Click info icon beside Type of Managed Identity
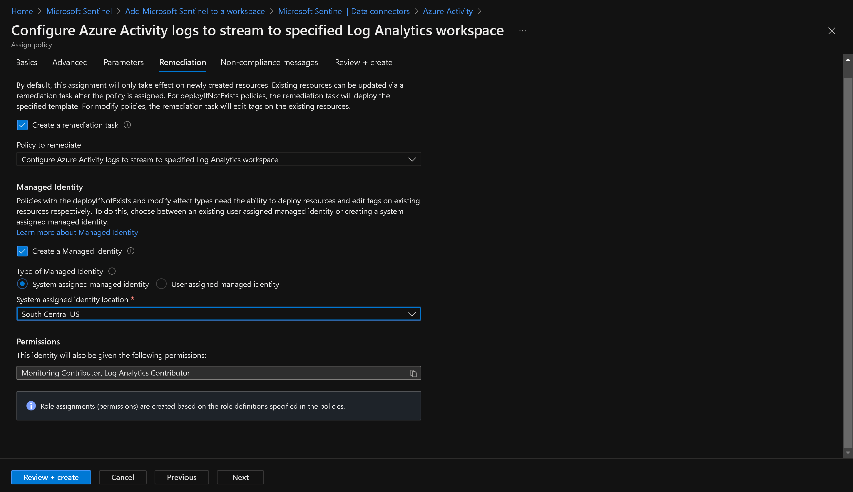 (112, 271)
